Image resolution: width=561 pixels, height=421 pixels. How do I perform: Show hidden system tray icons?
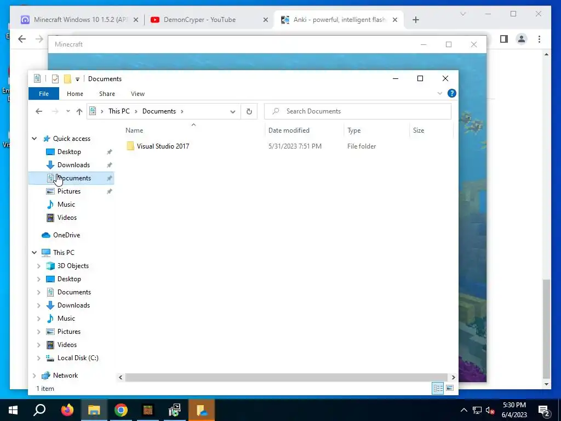tap(463, 410)
